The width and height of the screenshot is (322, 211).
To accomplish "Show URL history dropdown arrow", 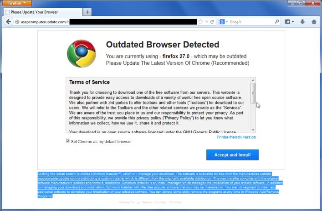I will click(207, 22).
